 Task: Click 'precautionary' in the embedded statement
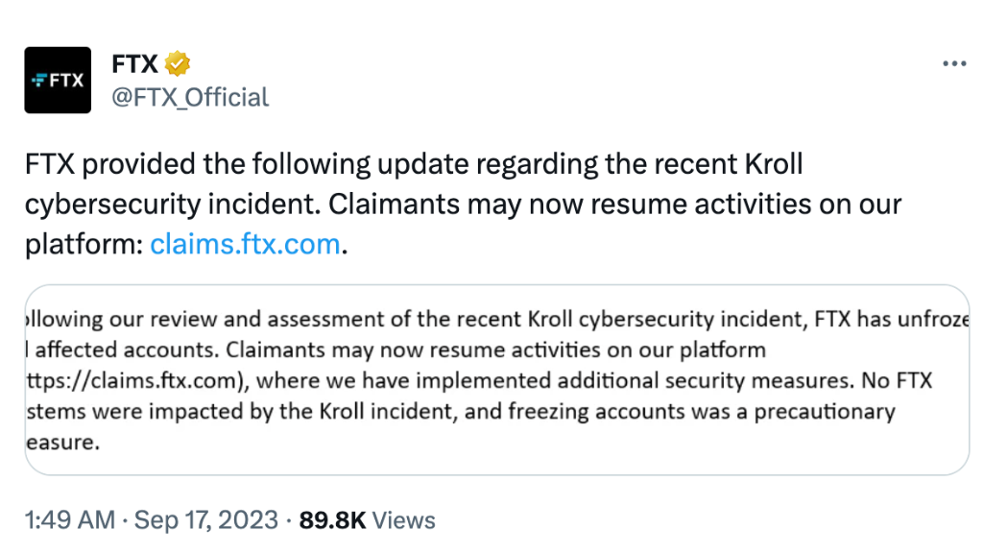pyautogui.click(x=825, y=412)
